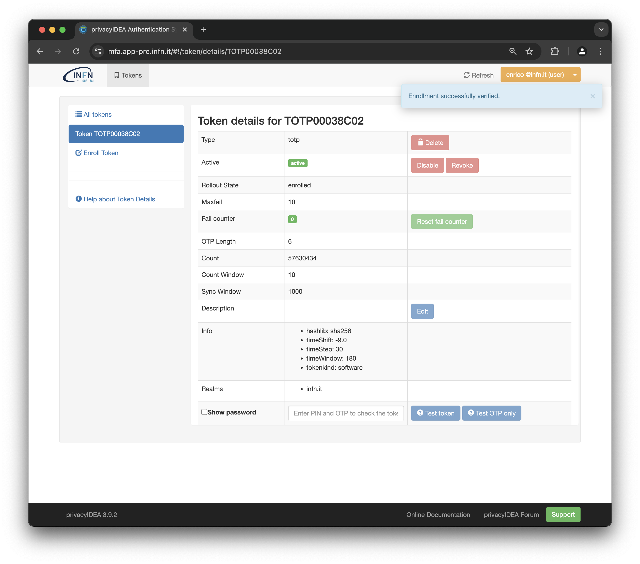Click the Edit description button
Image resolution: width=640 pixels, height=564 pixels.
(x=423, y=311)
